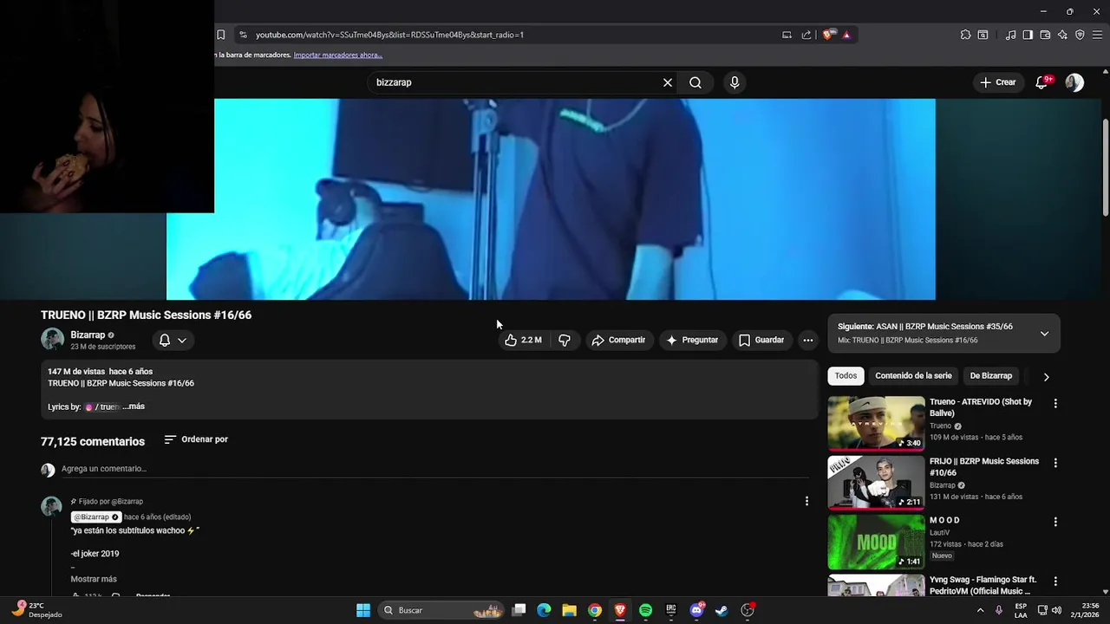
Task: Show hidden system tray icons
Action: tap(981, 610)
